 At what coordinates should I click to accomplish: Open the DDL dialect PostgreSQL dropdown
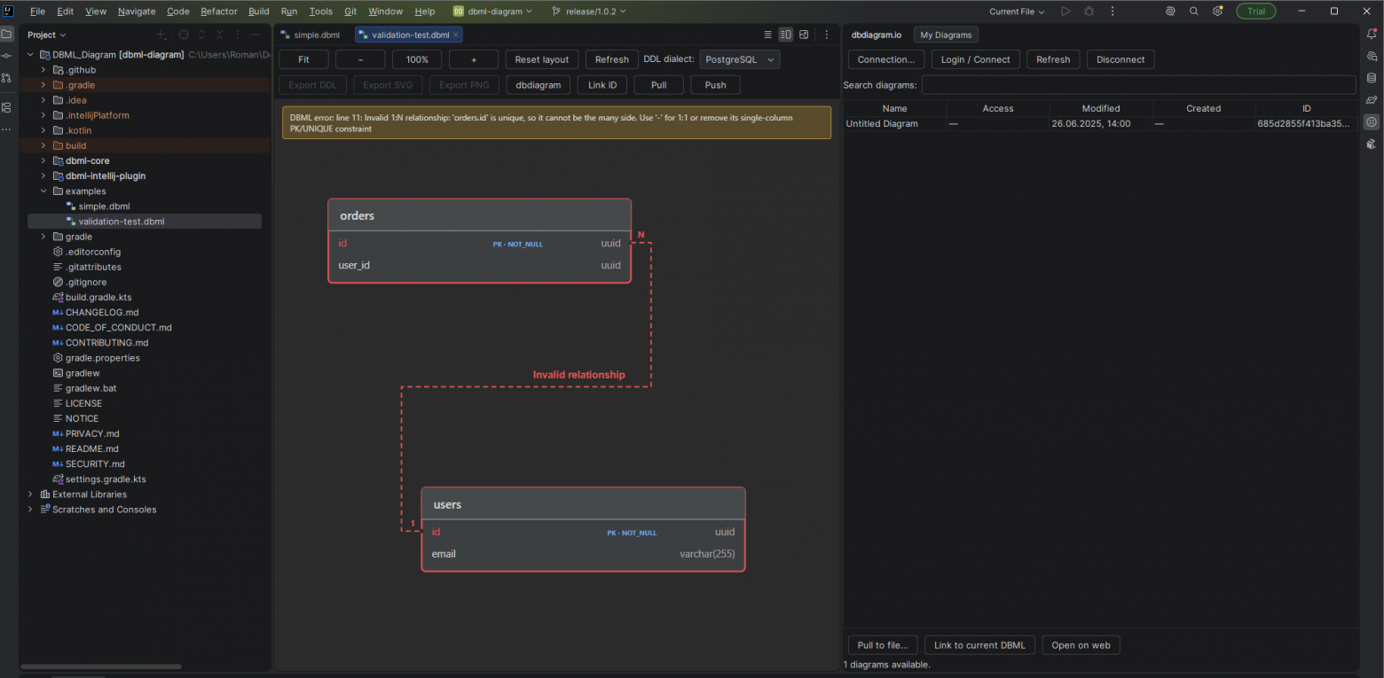pyautogui.click(x=740, y=59)
